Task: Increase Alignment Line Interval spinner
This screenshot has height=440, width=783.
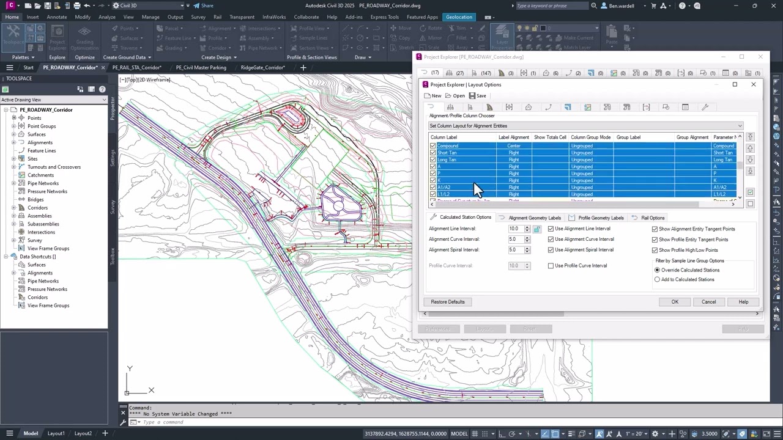Action: (x=527, y=227)
